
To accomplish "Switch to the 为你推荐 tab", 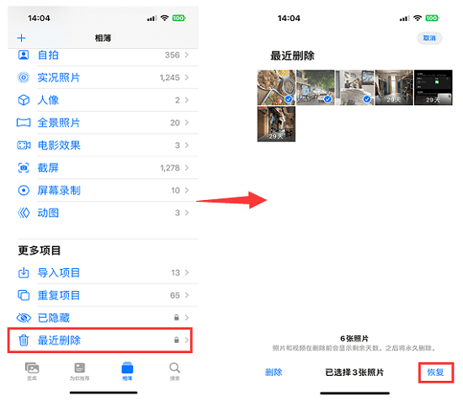I will 79,372.
